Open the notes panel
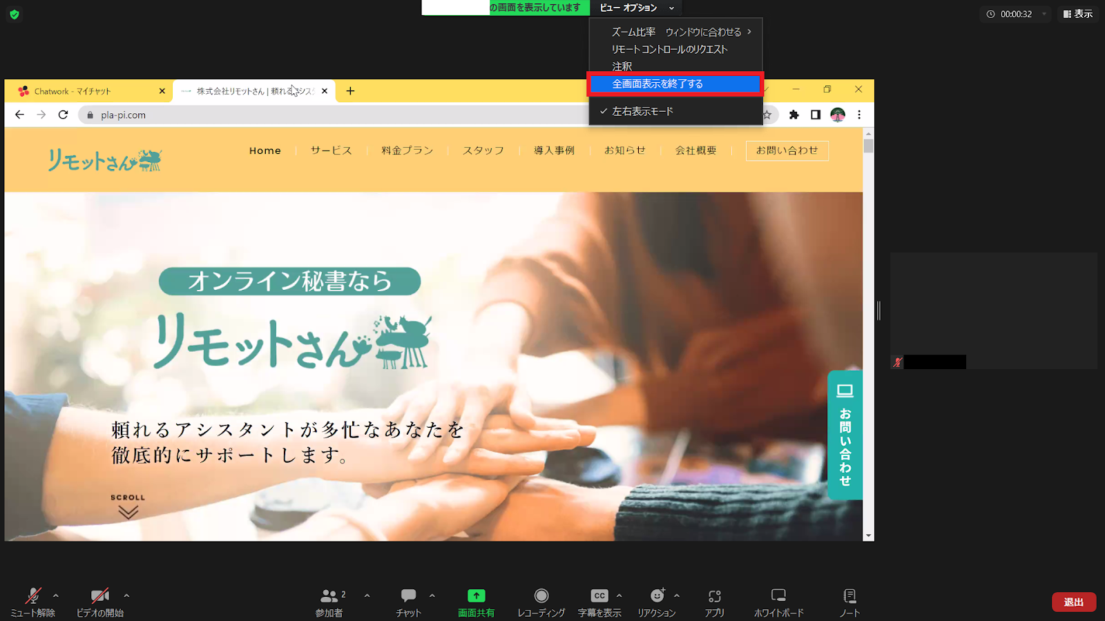1105x621 pixels. pos(849,602)
